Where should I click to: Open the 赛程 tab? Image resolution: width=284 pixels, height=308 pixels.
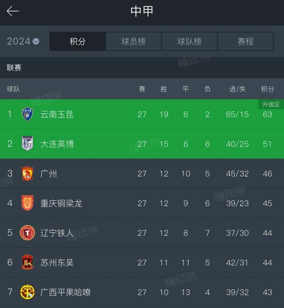pos(245,41)
